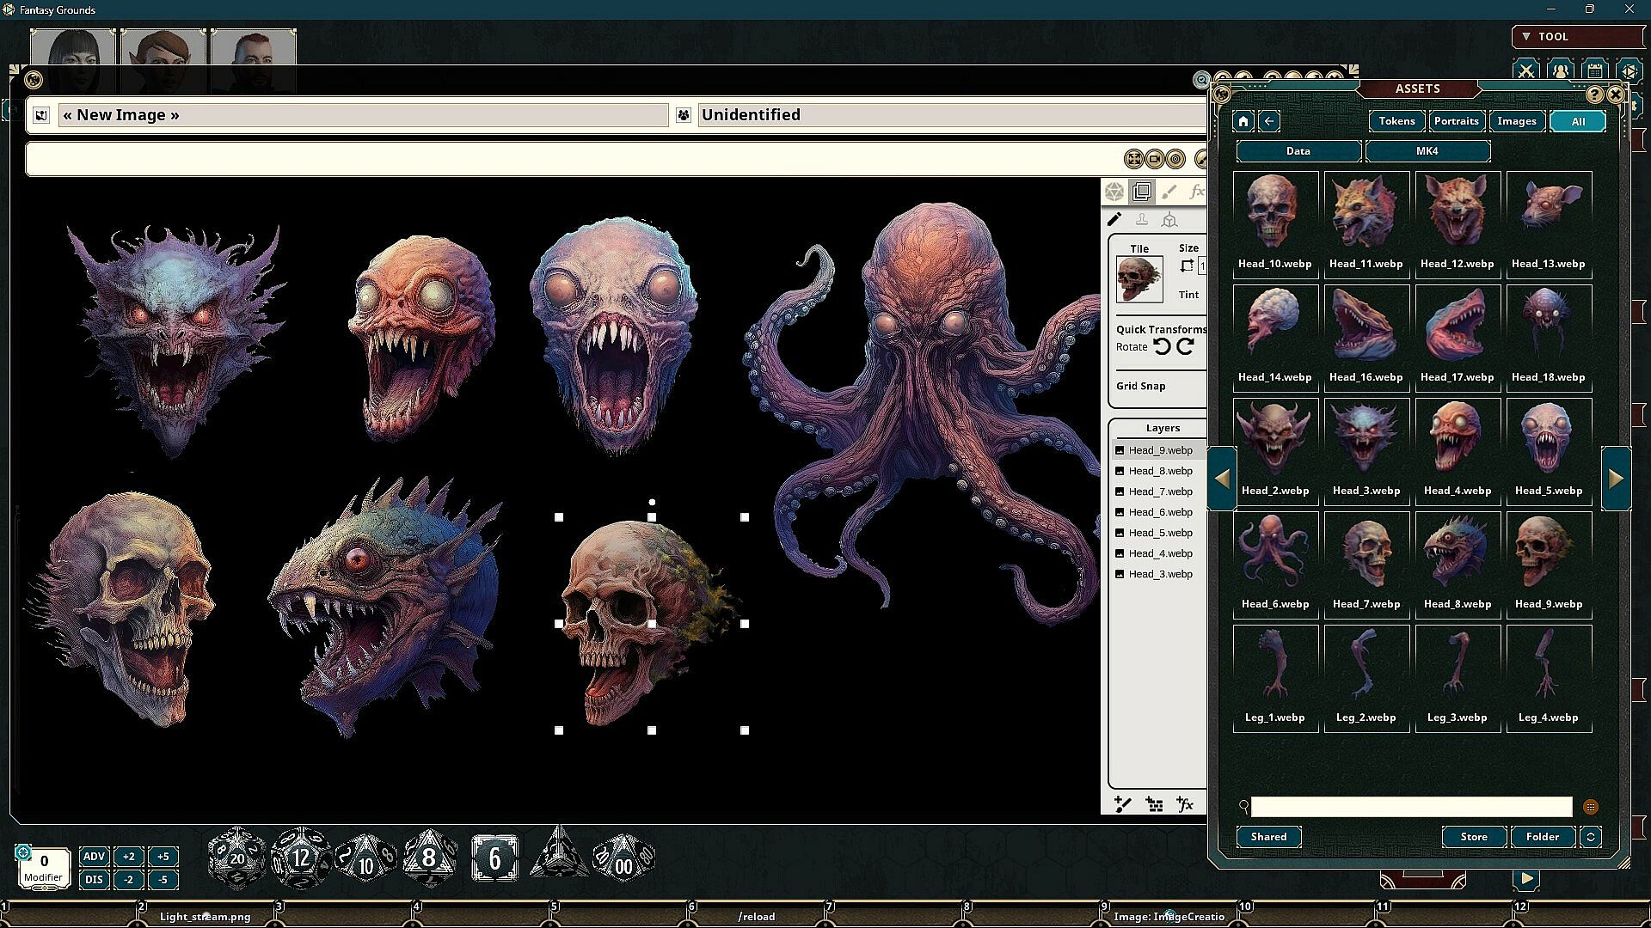
Task: Click the add paint layer icon
Action: click(x=1123, y=804)
